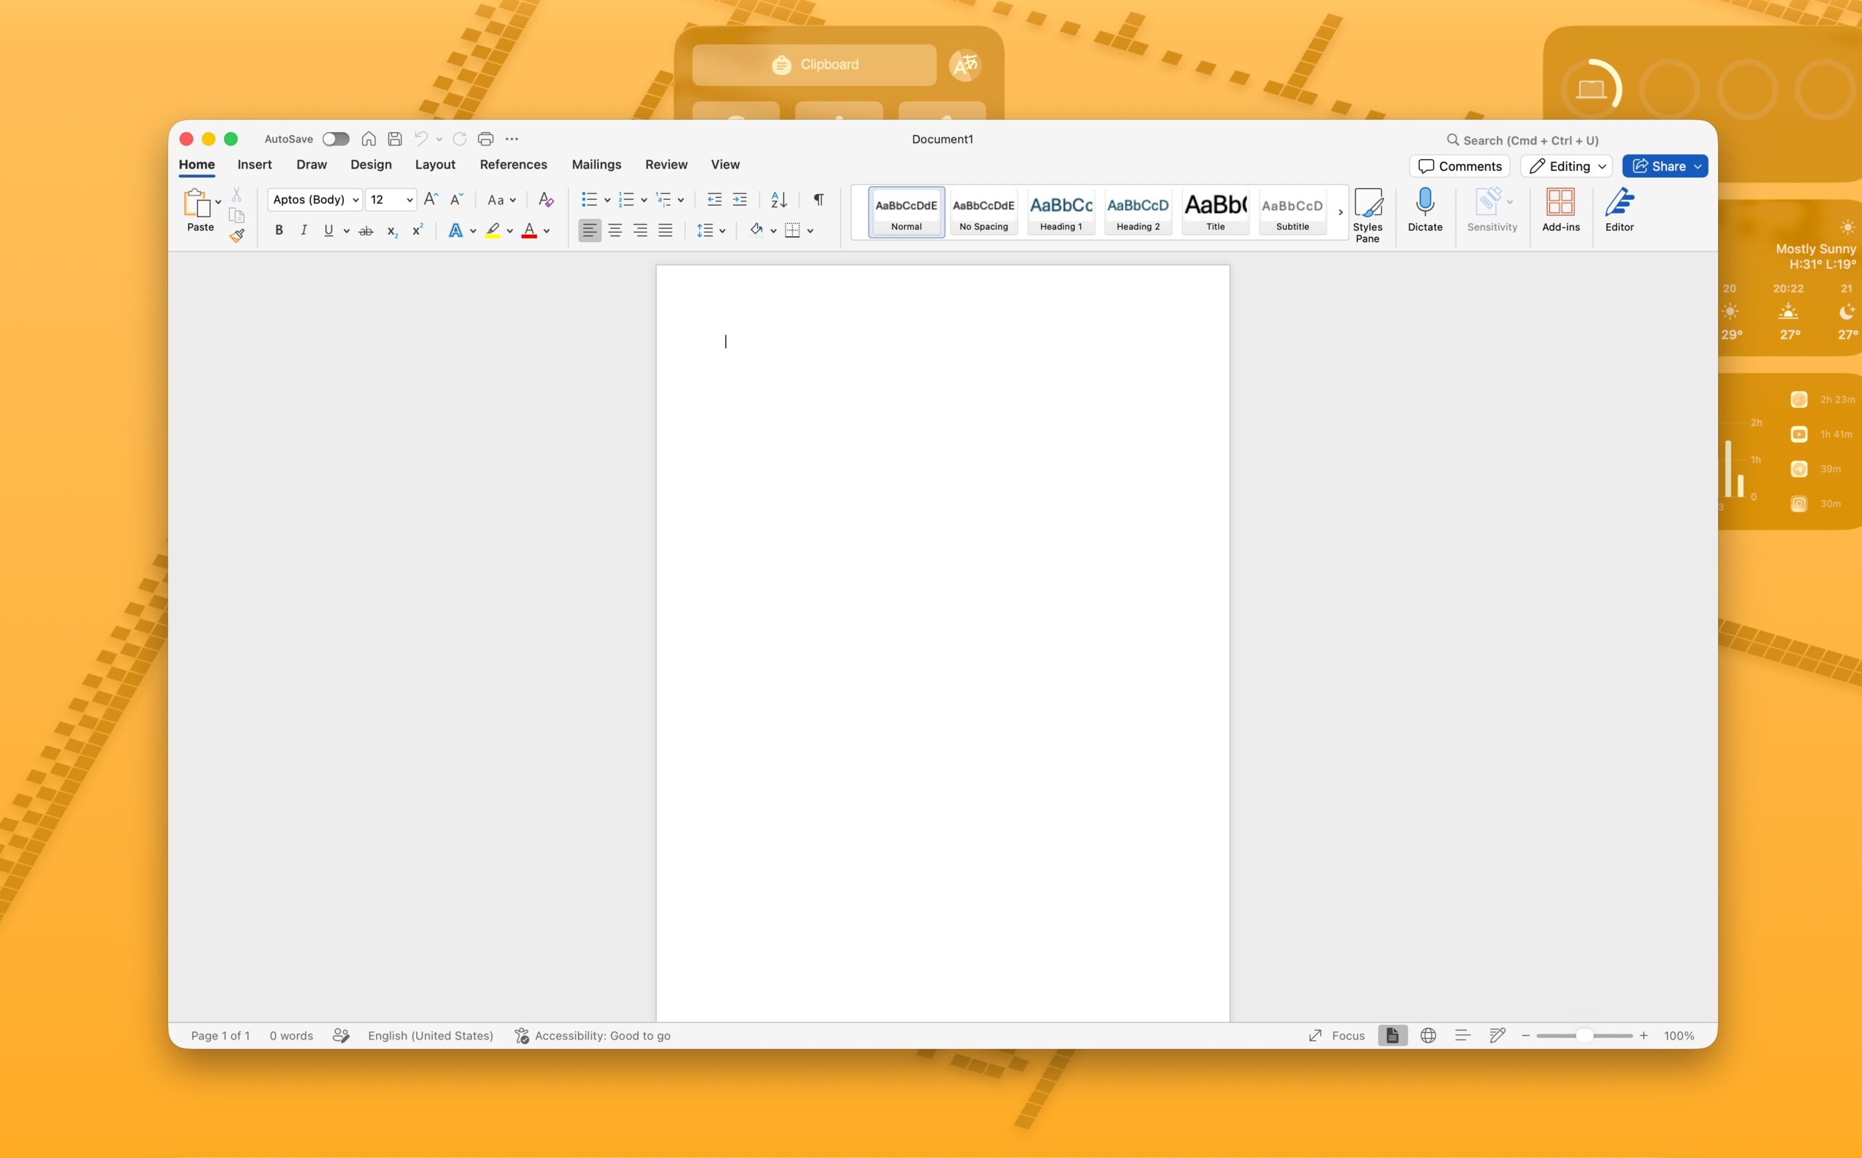Switch to Outline view icon
The image size is (1862, 1158).
coord(1462,1035)
